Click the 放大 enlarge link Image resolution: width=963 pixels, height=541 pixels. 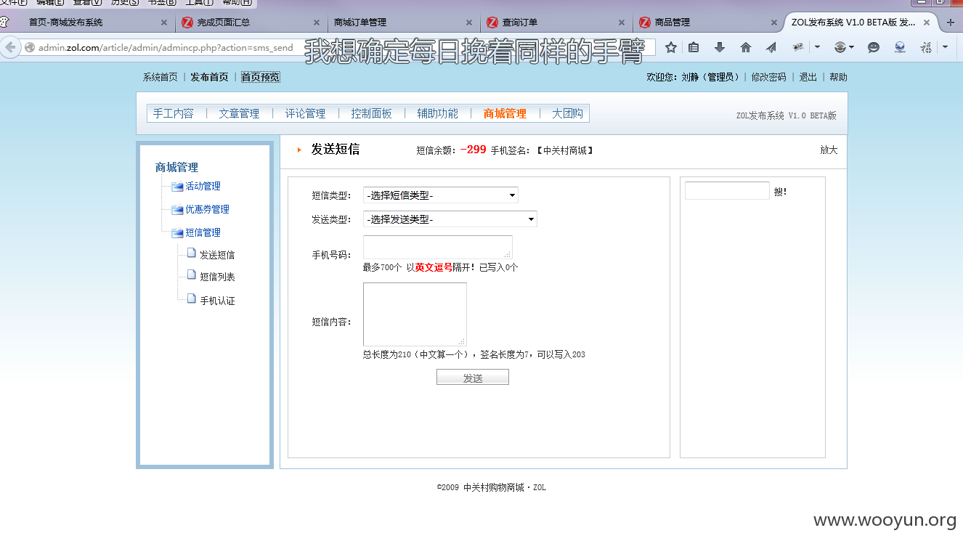[829, 150]
